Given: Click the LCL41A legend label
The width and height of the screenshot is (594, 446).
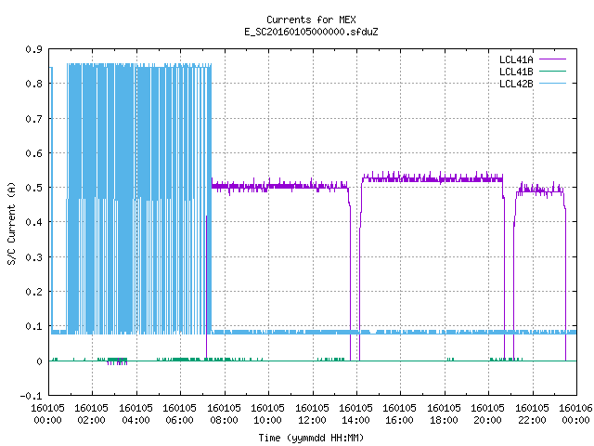Looking at the screenshot, I should tap(516, 59).
